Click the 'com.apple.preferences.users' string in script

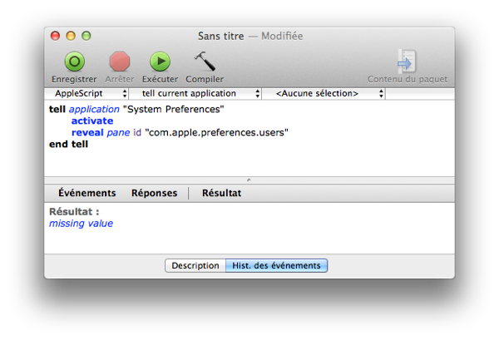(x=216, y=132)
